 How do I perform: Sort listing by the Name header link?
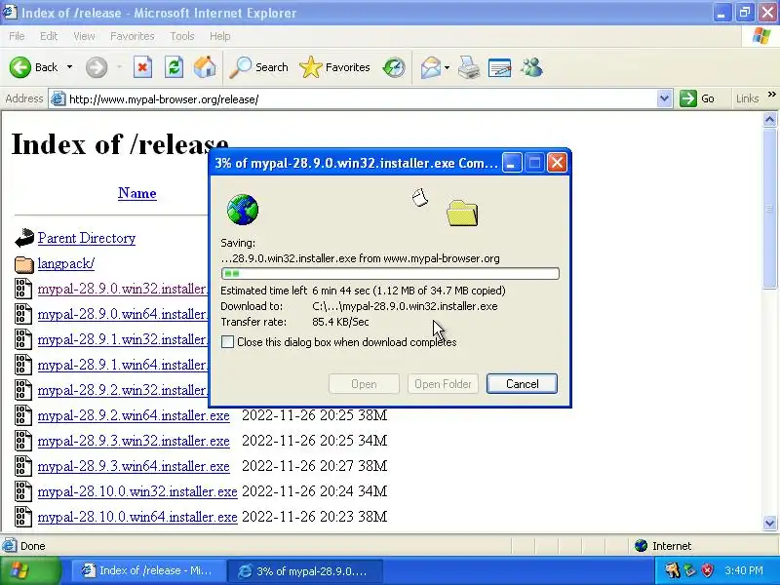[136, 193]
